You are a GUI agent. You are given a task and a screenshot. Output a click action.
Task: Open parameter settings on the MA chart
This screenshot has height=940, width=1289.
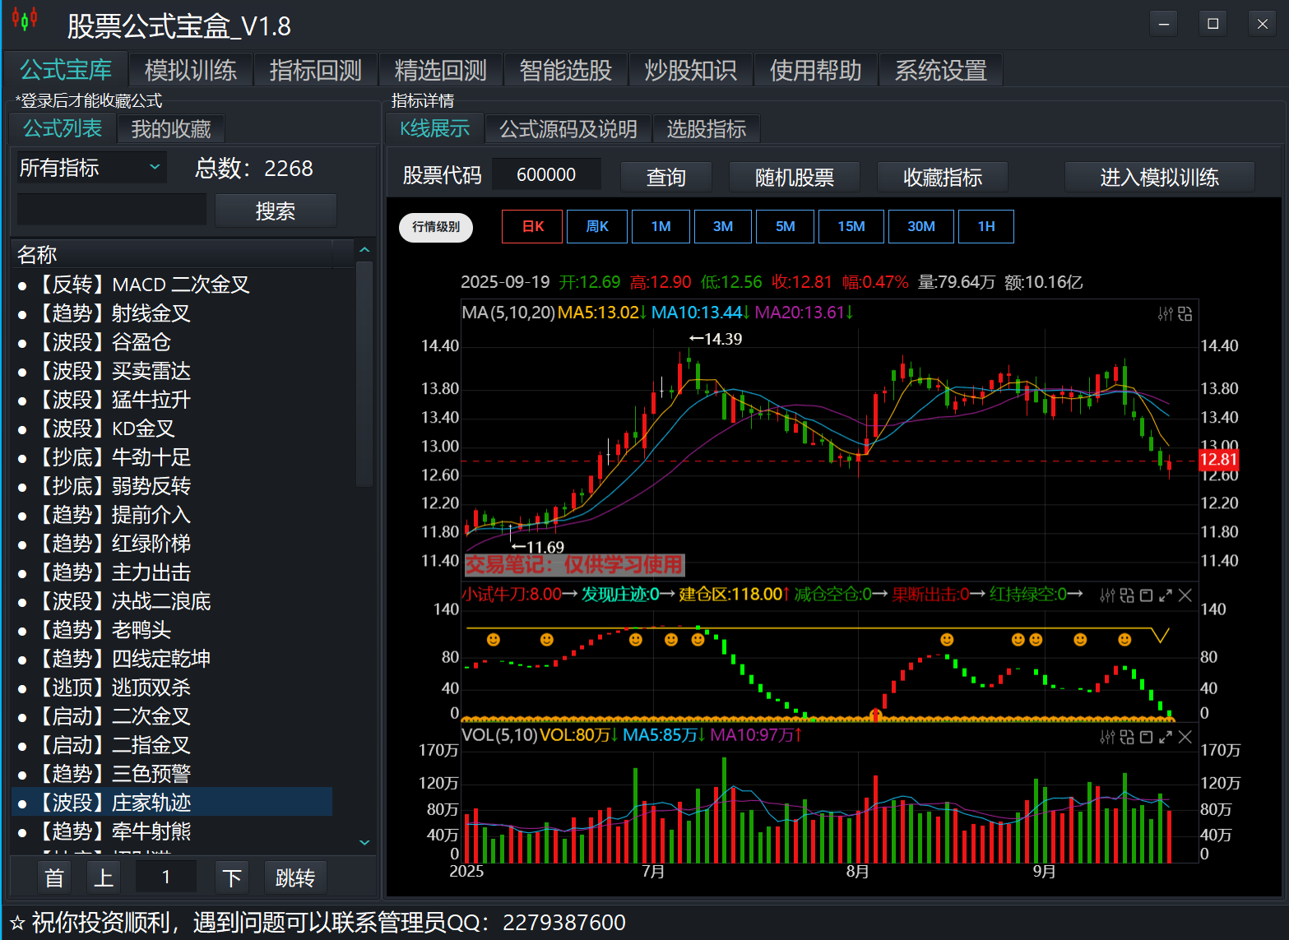tap(1165, 313)
